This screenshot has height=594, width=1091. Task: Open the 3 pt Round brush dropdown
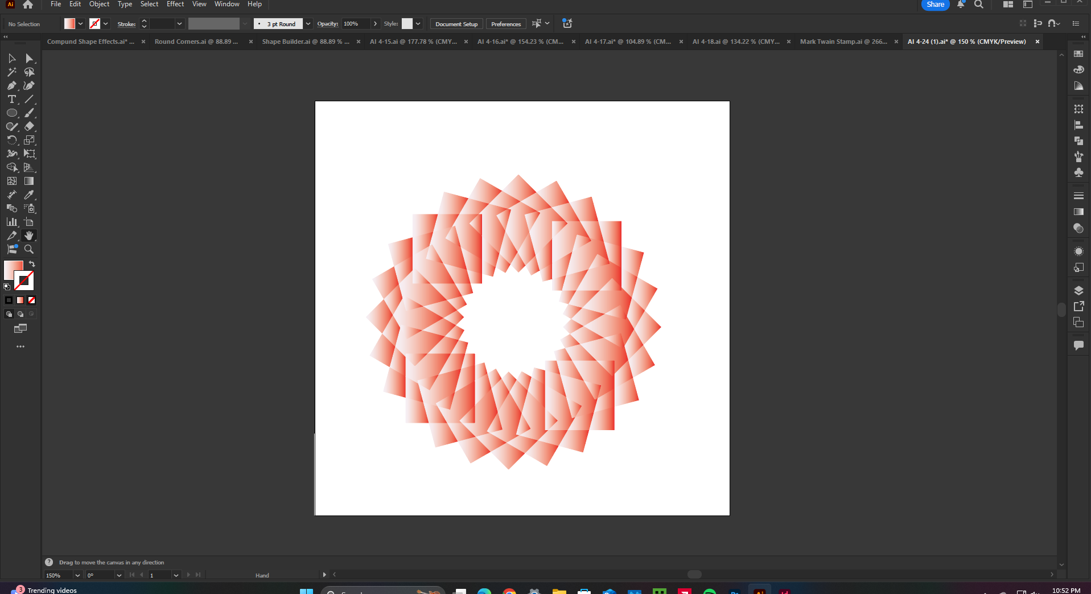308,24
